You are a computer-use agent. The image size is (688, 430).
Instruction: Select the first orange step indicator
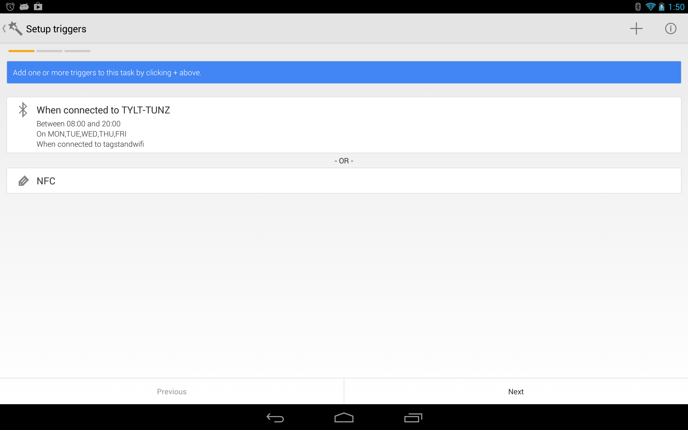tap(21, 51)
